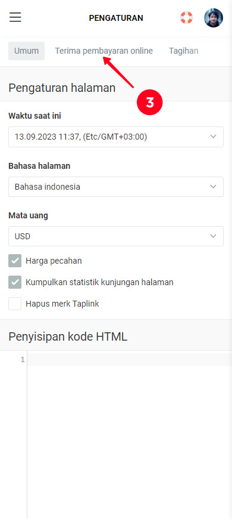The height and width of the screenshot is (519, 232).
Task: Switch to Terima pembayaran online tab
Action: 104,51
